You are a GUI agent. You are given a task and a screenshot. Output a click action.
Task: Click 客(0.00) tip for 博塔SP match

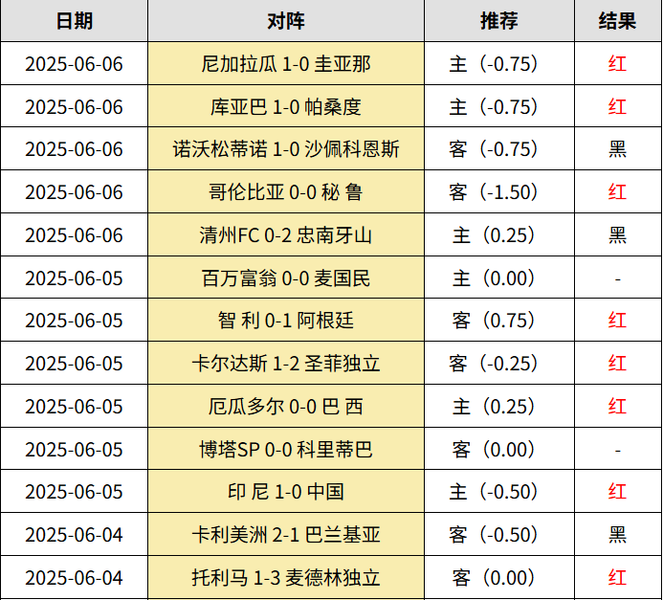494,449
